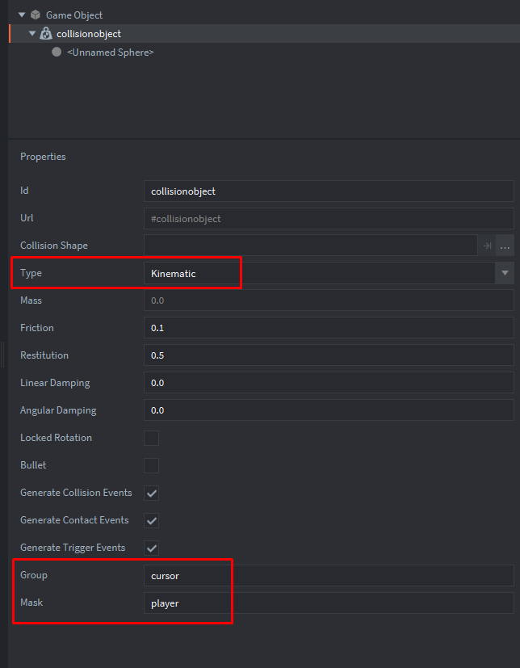Collapse the collisionobject tree node

tap(32, 33)
